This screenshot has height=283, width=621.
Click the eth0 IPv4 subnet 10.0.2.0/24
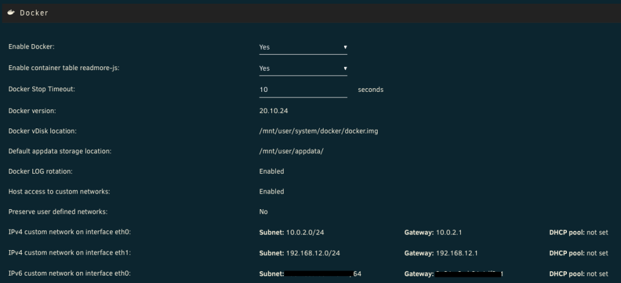pyautogui.click(x=305, y=232)
